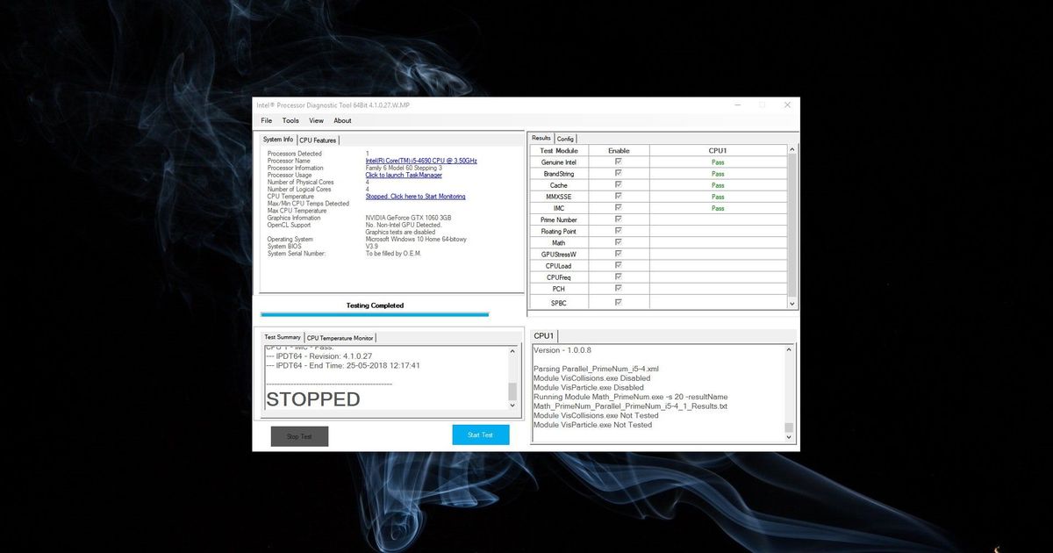Click the results table scroll-up arrow
Viewport: 1053px width, 553px height.
coord(792,150)
